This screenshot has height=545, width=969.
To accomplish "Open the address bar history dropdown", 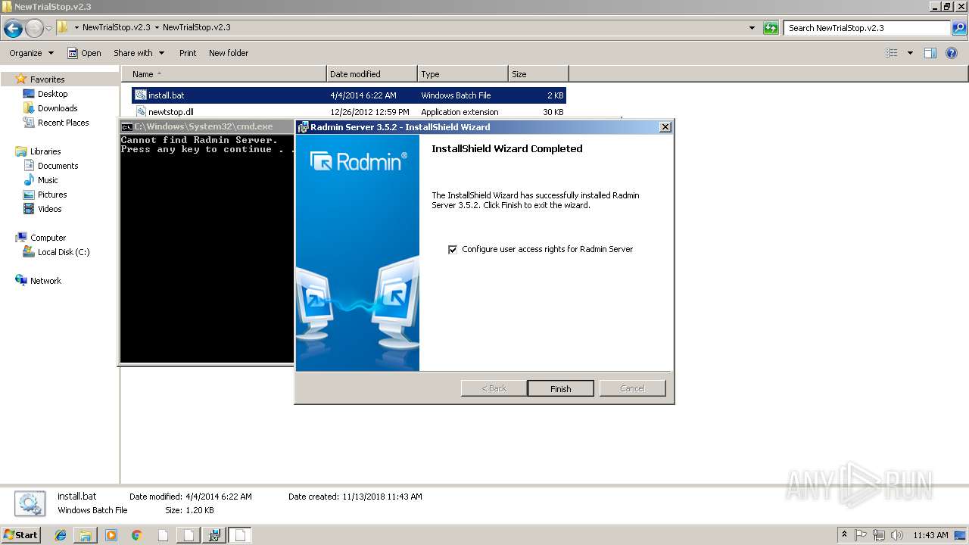I will 752,28.
